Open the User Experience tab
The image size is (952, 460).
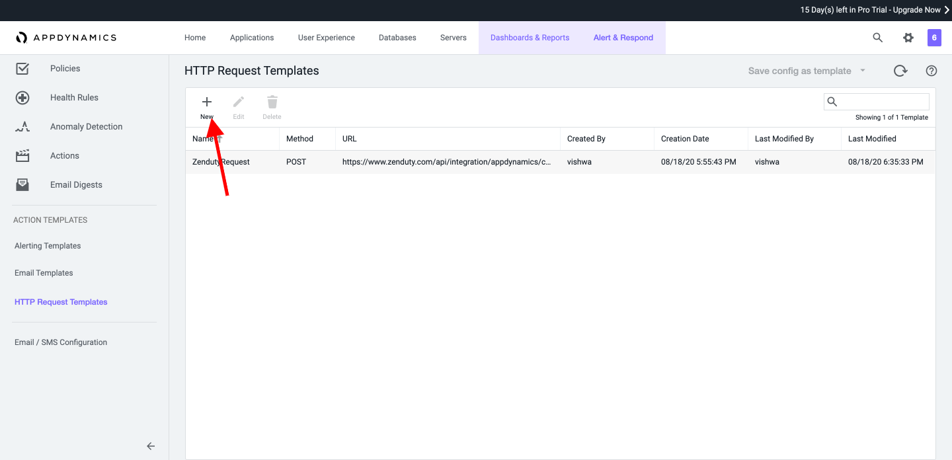click(327, 38)
